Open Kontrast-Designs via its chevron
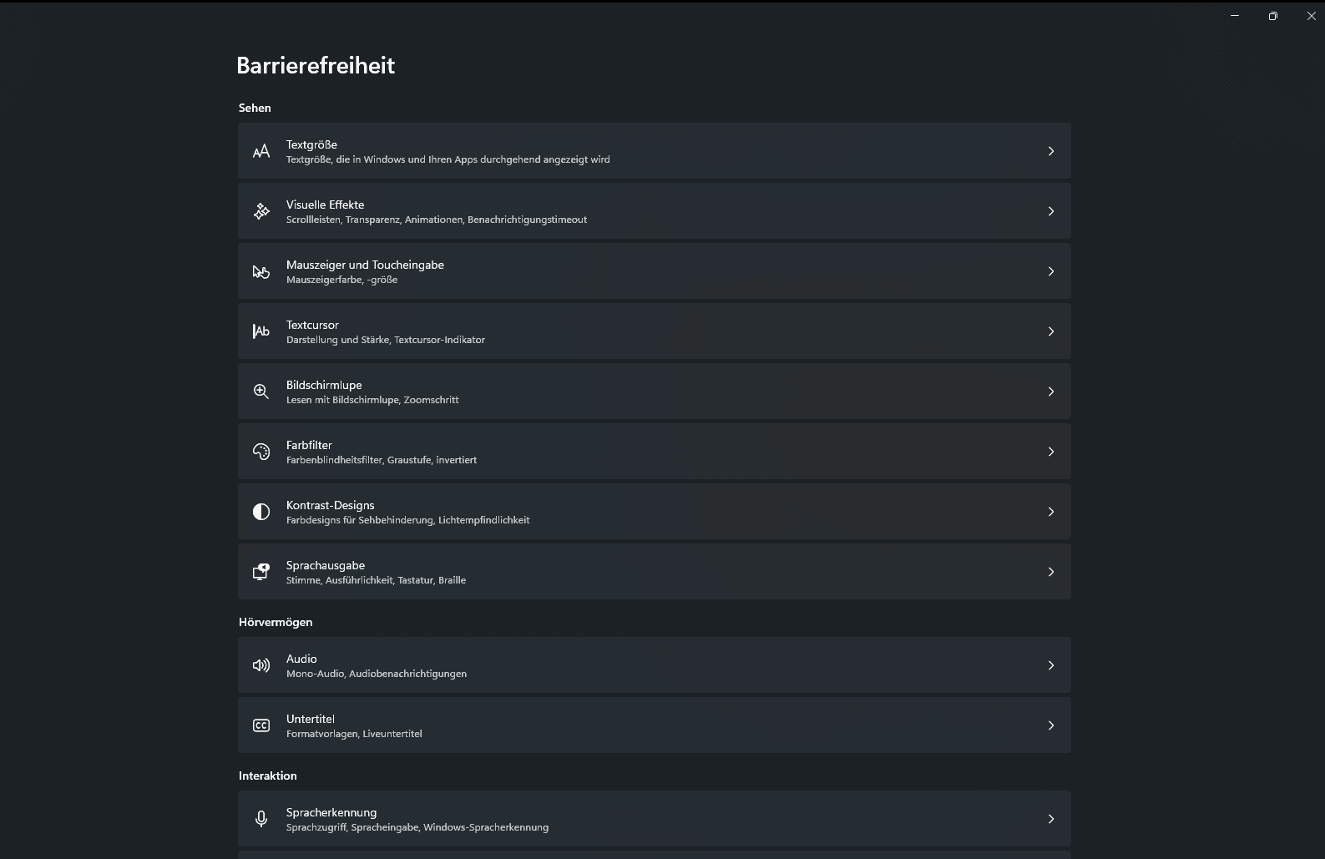1325x859 pixels. 1051,512
